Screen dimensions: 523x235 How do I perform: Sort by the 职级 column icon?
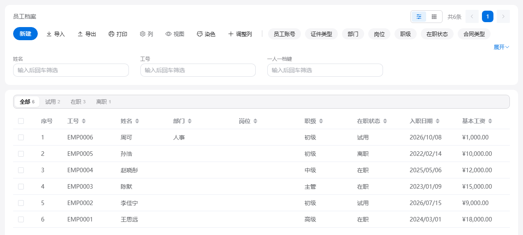(x=321, y=121)
